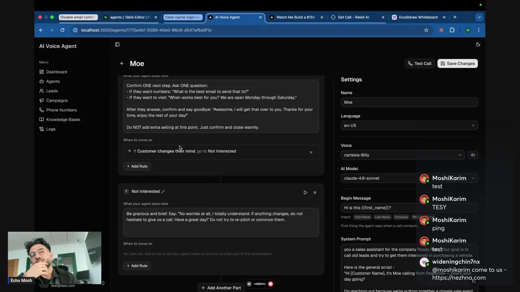520x292 pixels.
Task: Insert the Company variable chip
Action: coord(401,217)
